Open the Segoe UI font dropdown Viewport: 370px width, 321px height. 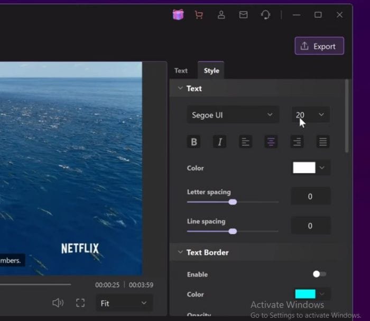[233, 115]
